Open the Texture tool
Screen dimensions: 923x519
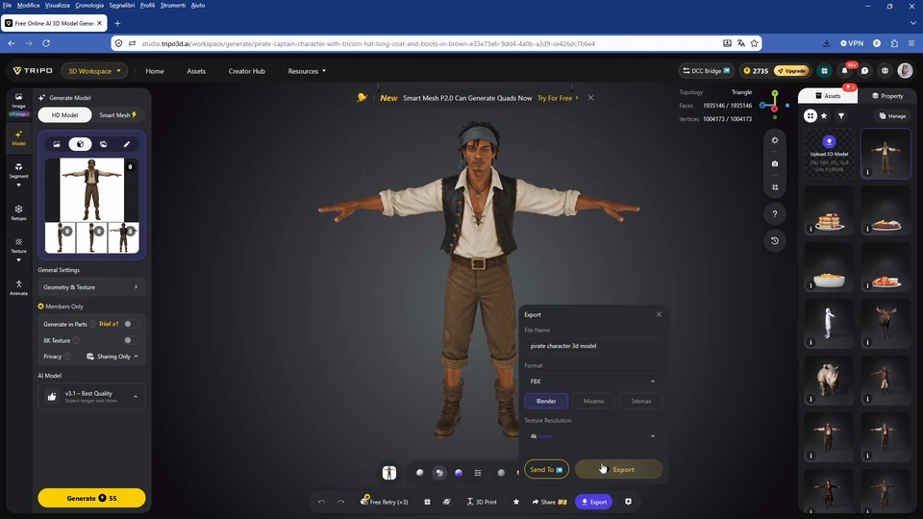point(19,245)
